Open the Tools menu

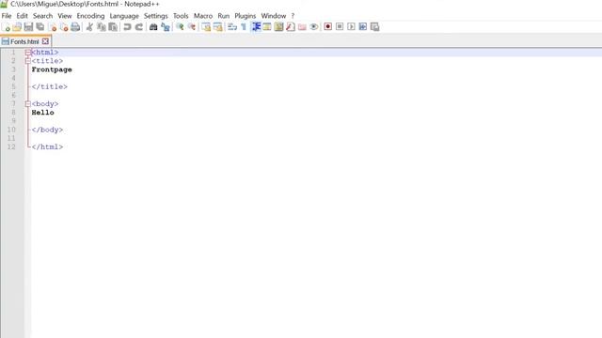coord(181,16)
